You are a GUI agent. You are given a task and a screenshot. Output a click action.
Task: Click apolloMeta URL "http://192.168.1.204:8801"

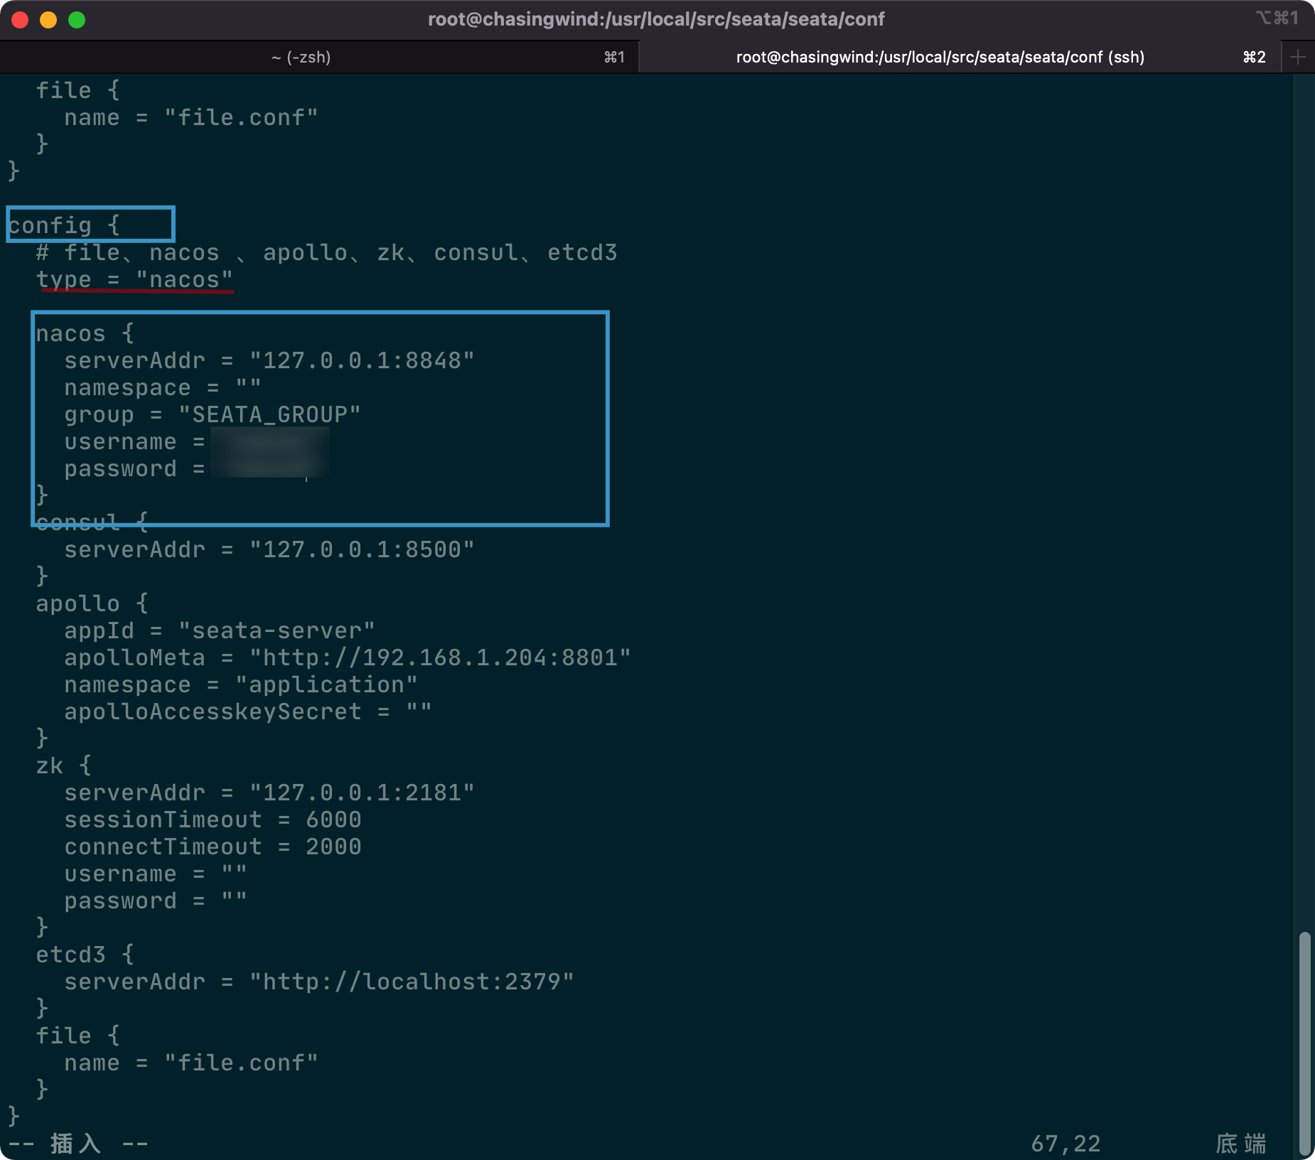pos(440,657)
